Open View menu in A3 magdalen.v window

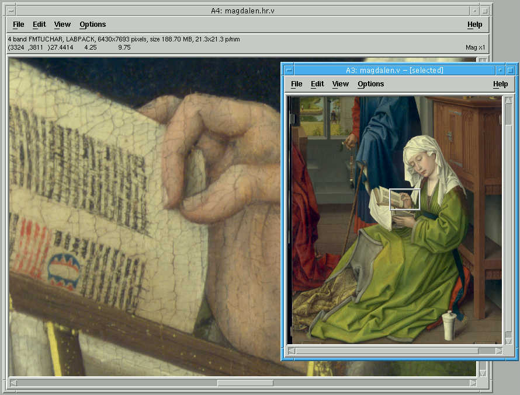[x=340, y=84]
